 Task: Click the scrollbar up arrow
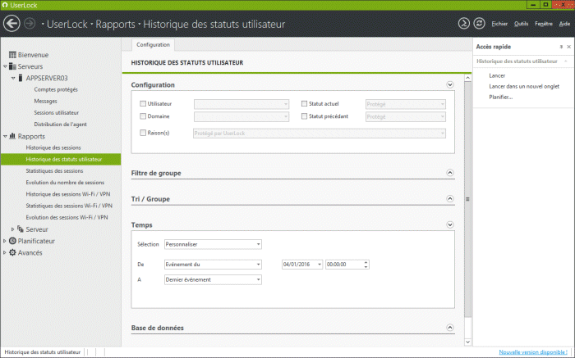(x=467, y=78)
